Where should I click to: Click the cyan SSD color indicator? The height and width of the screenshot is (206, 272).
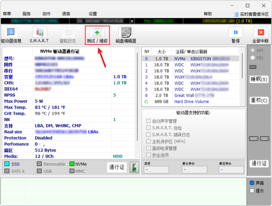coord(7,164)
